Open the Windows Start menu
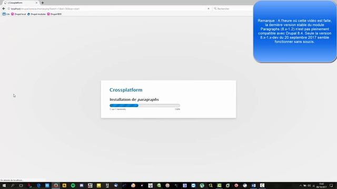This screenshot has width=337, height=189. 4,185
